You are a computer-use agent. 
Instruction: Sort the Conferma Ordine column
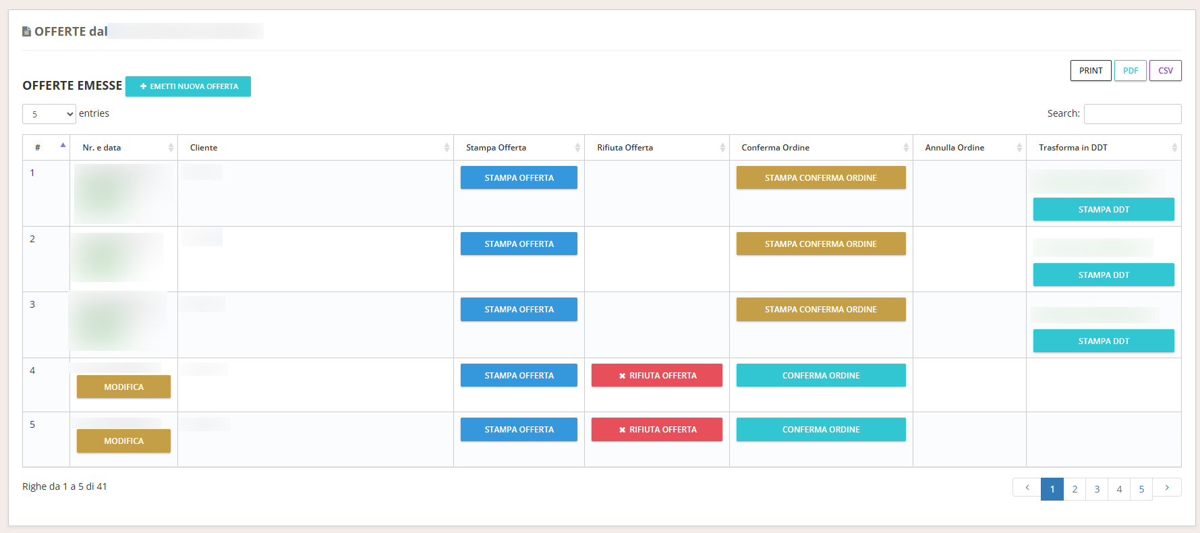tap(906, 148)
